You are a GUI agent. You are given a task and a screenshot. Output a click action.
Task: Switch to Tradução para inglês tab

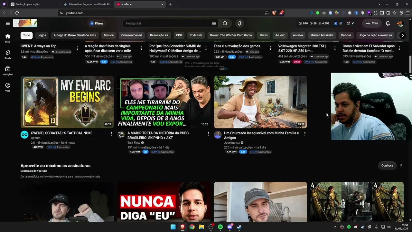34,4
